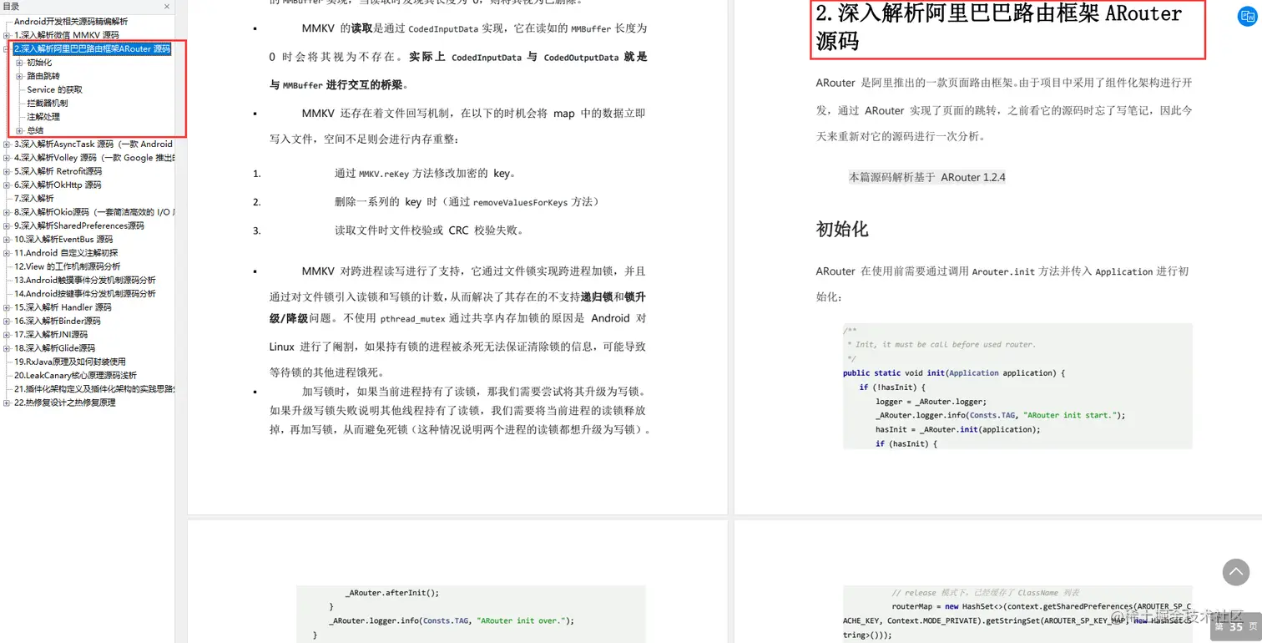This screenshot has height=643, width=1262.
Task: Collapse the 2.深入解析阿里巴巴路由框架ARouter node
Action: click(x=7, y=49)
